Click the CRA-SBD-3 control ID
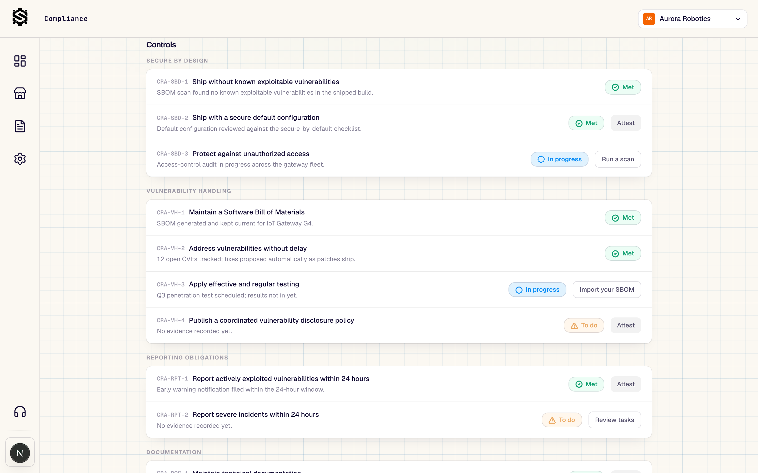Viewport: 758px width, 473px height. [x=172, y=154]
